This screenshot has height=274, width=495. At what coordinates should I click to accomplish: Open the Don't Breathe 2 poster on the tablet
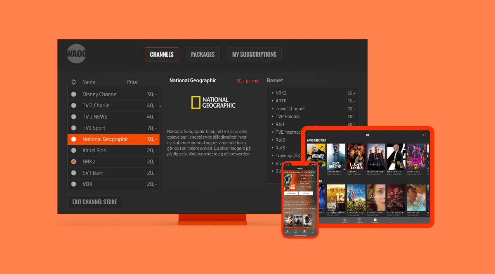336,157
